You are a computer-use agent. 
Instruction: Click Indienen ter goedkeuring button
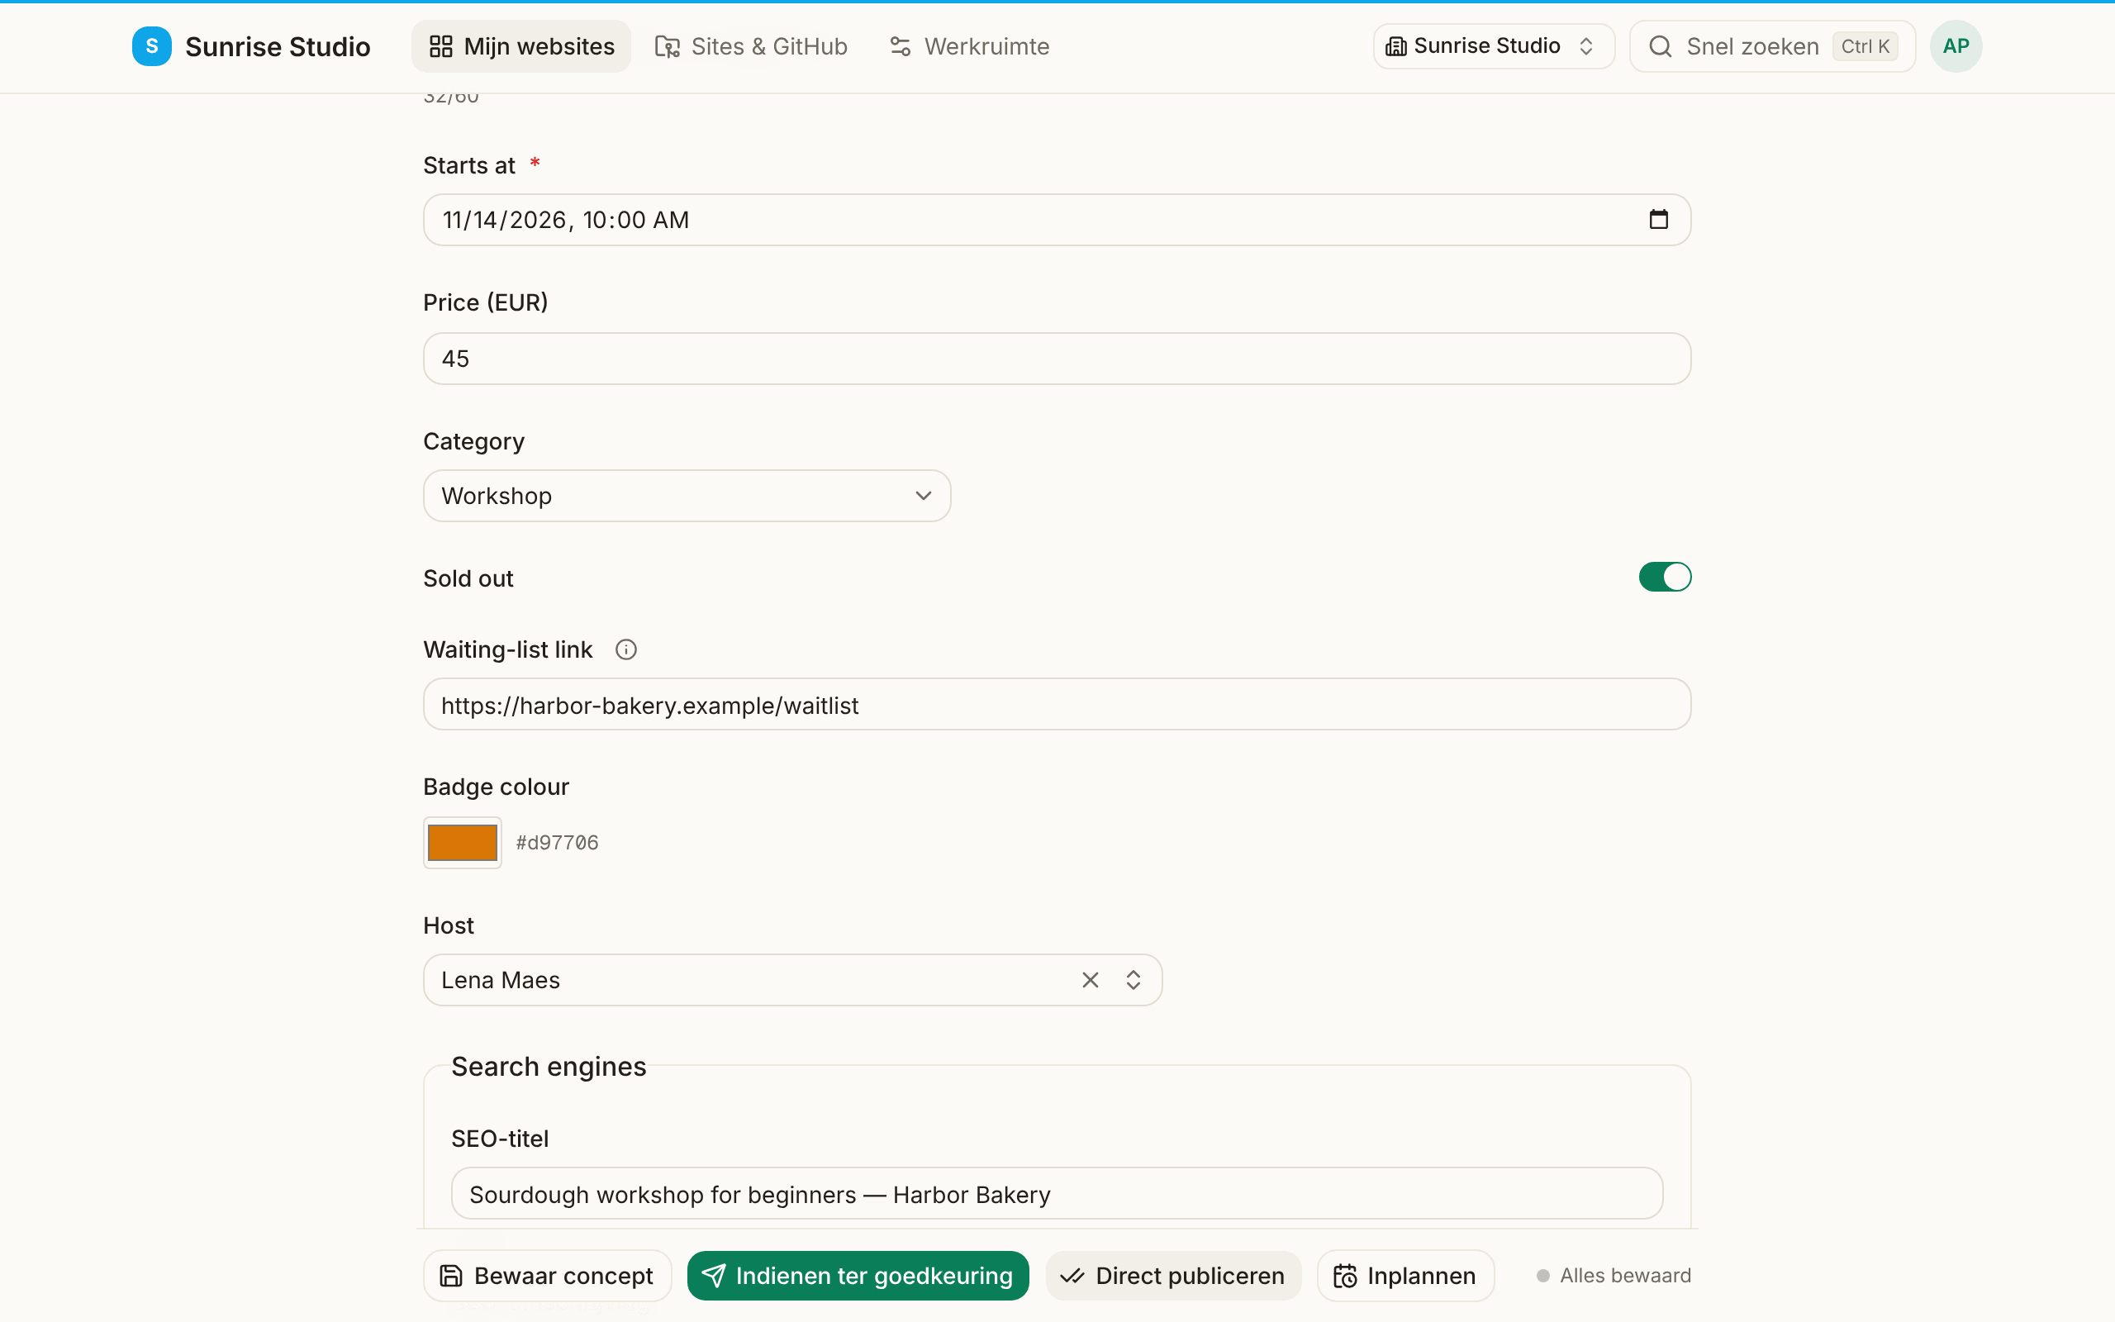858,1276
